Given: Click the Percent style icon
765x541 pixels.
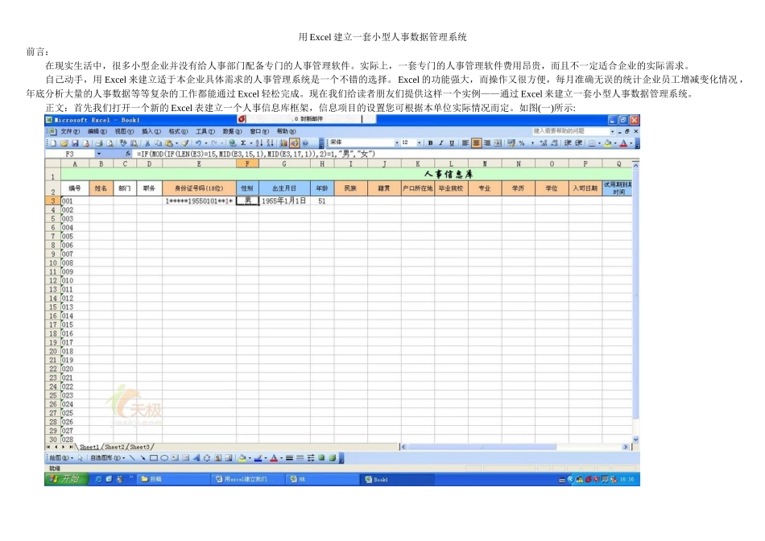Looking at the screenshot, I should pyautogui.click(x=522, y=143).
